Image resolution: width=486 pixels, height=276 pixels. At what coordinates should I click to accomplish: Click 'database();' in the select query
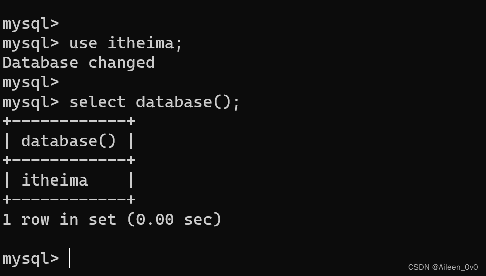(x=188, y=102)
